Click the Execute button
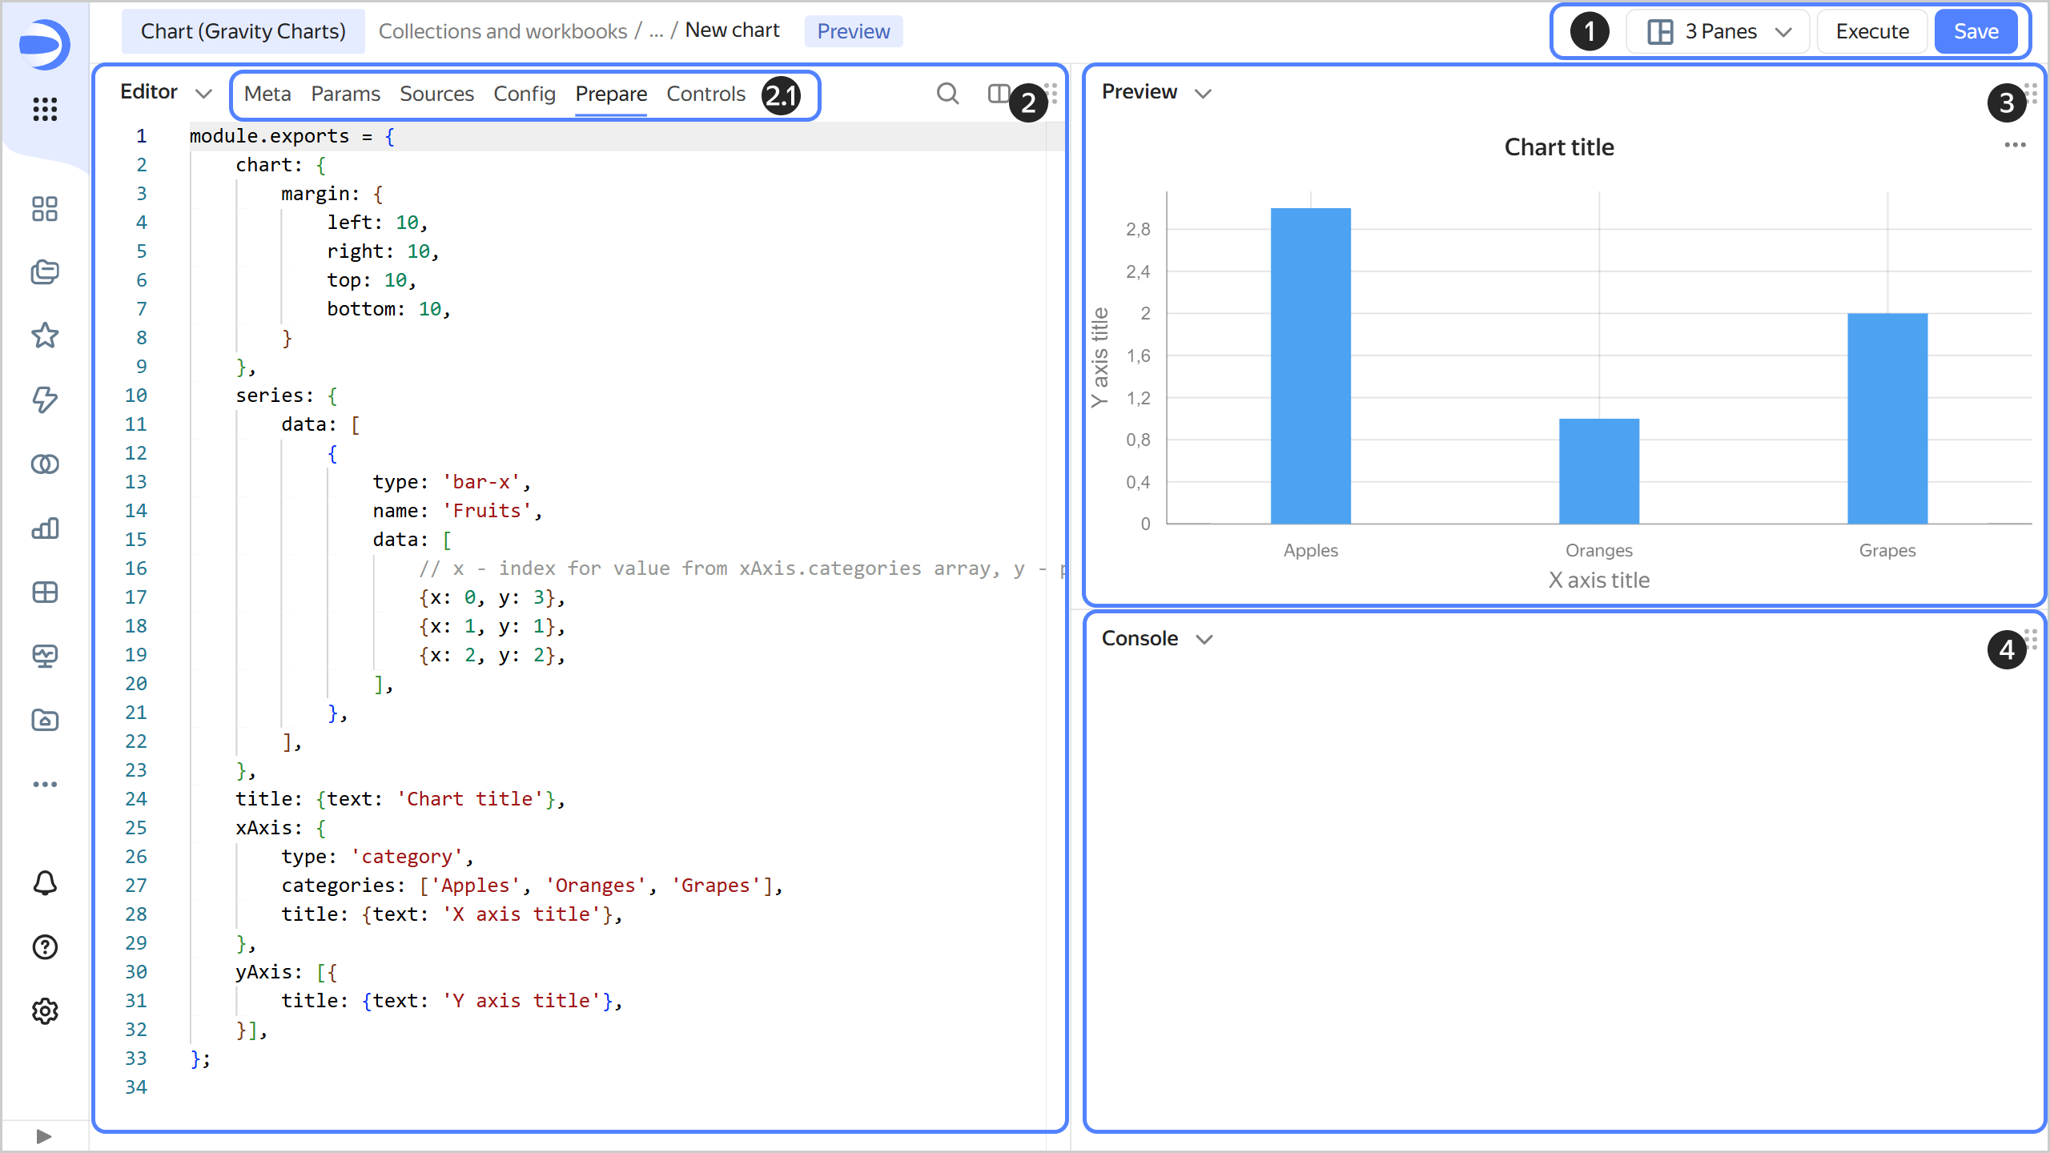This screenshot has width=2050, height=1153. coord(1871,32)
